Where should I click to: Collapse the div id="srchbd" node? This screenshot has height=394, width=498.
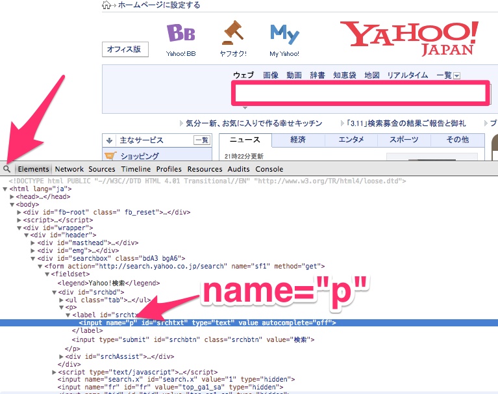[x=54, y=292]
